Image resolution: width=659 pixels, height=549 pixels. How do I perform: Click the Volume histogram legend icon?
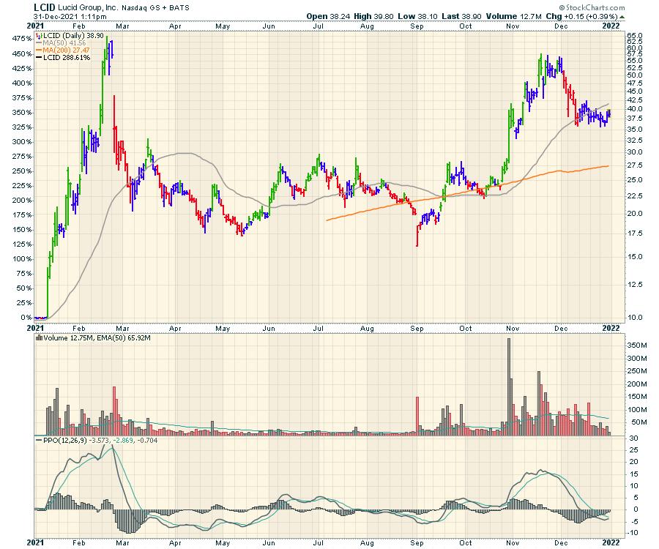(38, 338)
